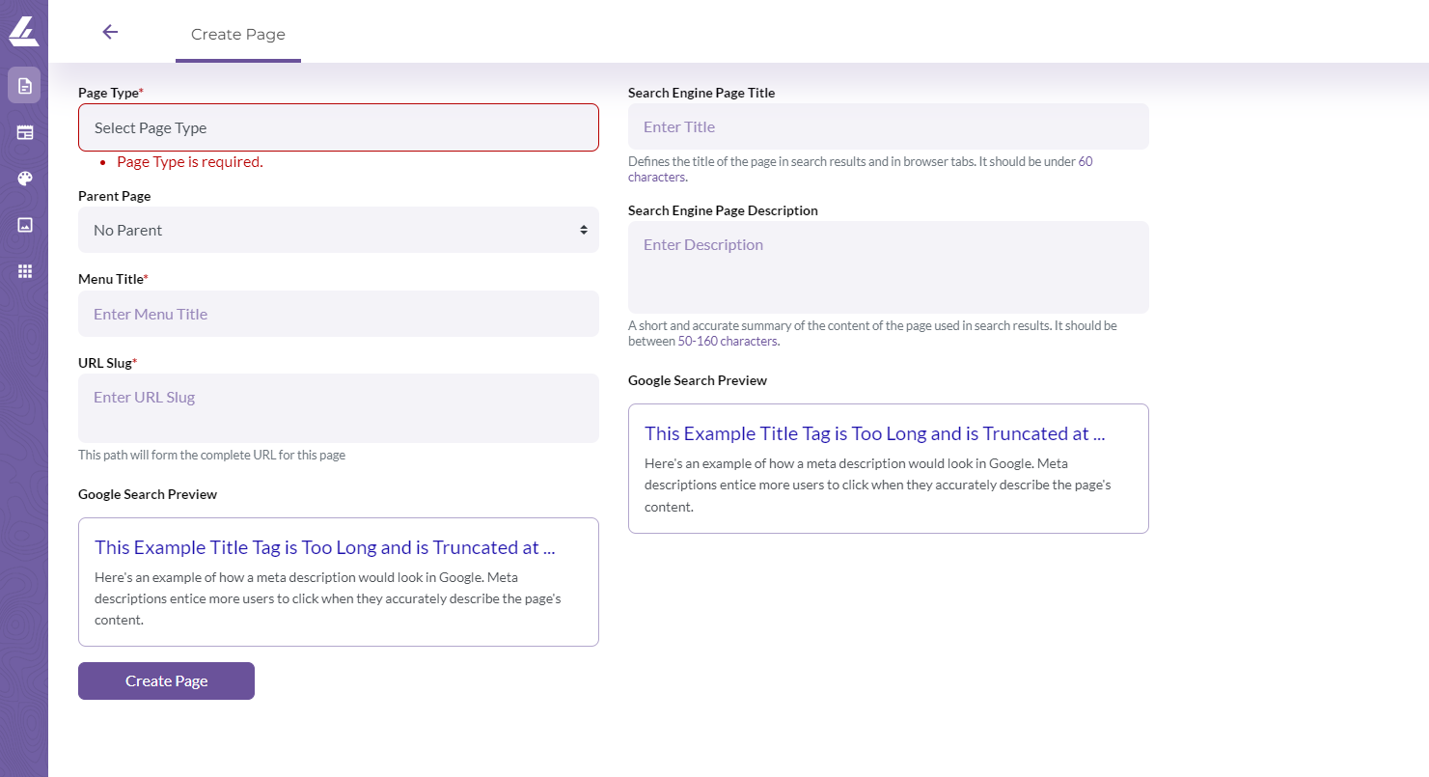The width and height of the screenshot is (1429, 777).
Task: Click the preview title under Page Description
Action: click(x=875, y=433)
